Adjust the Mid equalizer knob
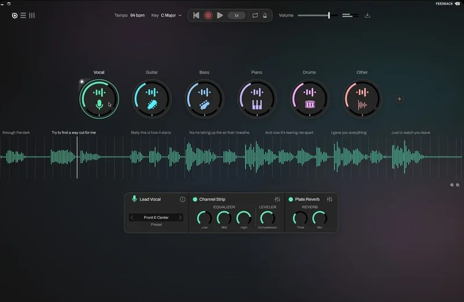The width and height of the screenshot is (464, 302). pyautogui.click(x=224, y=219)
